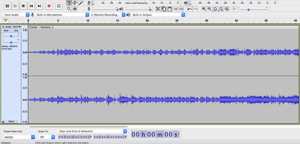The width and height of the screenshot is (300, 144).
Task: Pause playback with the Pause button
Action: [7, 6]
